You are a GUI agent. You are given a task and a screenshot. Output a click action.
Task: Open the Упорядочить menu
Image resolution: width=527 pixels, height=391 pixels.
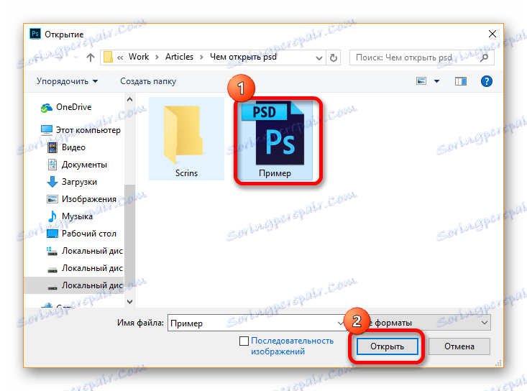tap(67, 81)
